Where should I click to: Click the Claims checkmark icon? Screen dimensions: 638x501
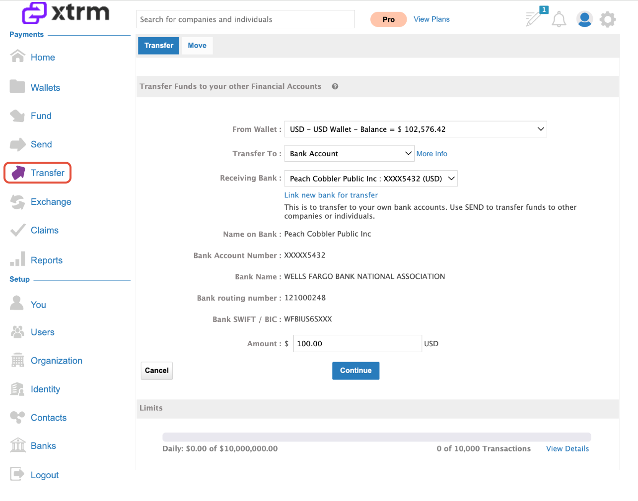tap(18, 230)
